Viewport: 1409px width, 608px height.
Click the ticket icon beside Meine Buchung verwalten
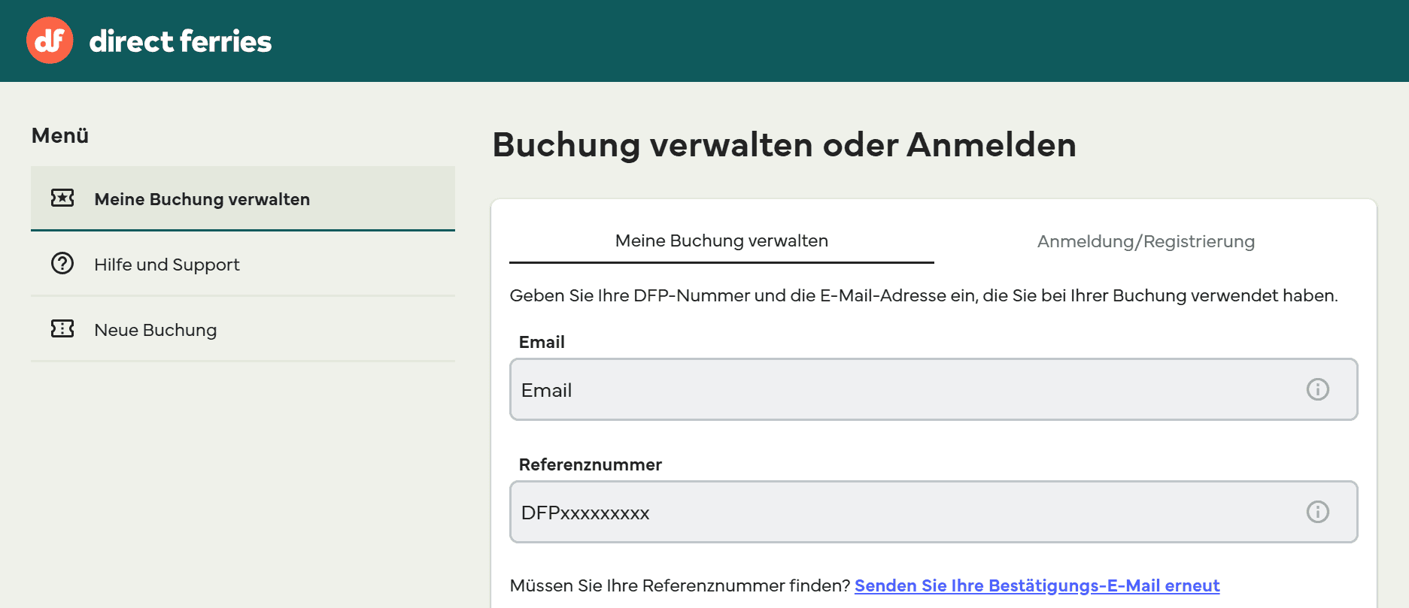click(x=62, y=198)
